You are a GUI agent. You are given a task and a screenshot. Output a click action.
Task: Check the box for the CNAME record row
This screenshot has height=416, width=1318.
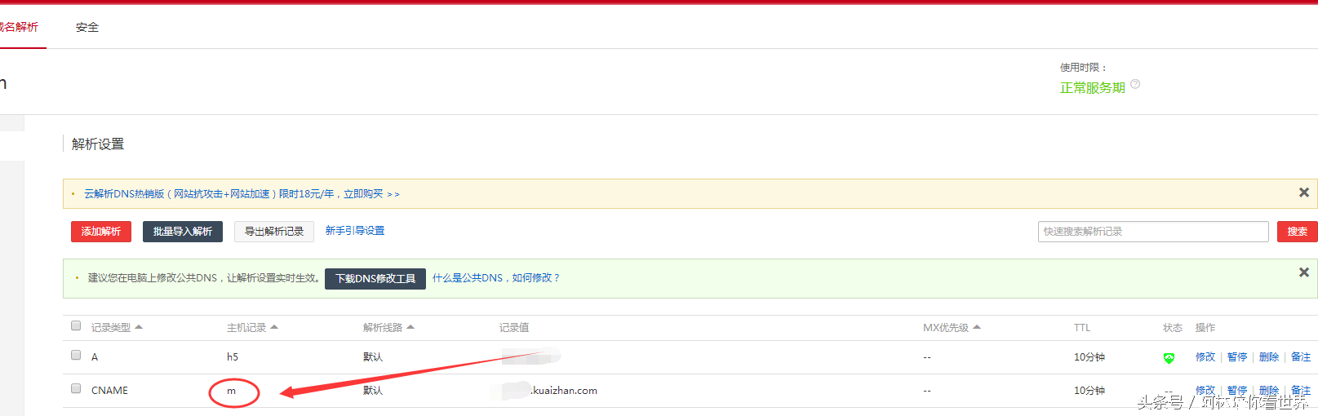(x=76, y=388)
